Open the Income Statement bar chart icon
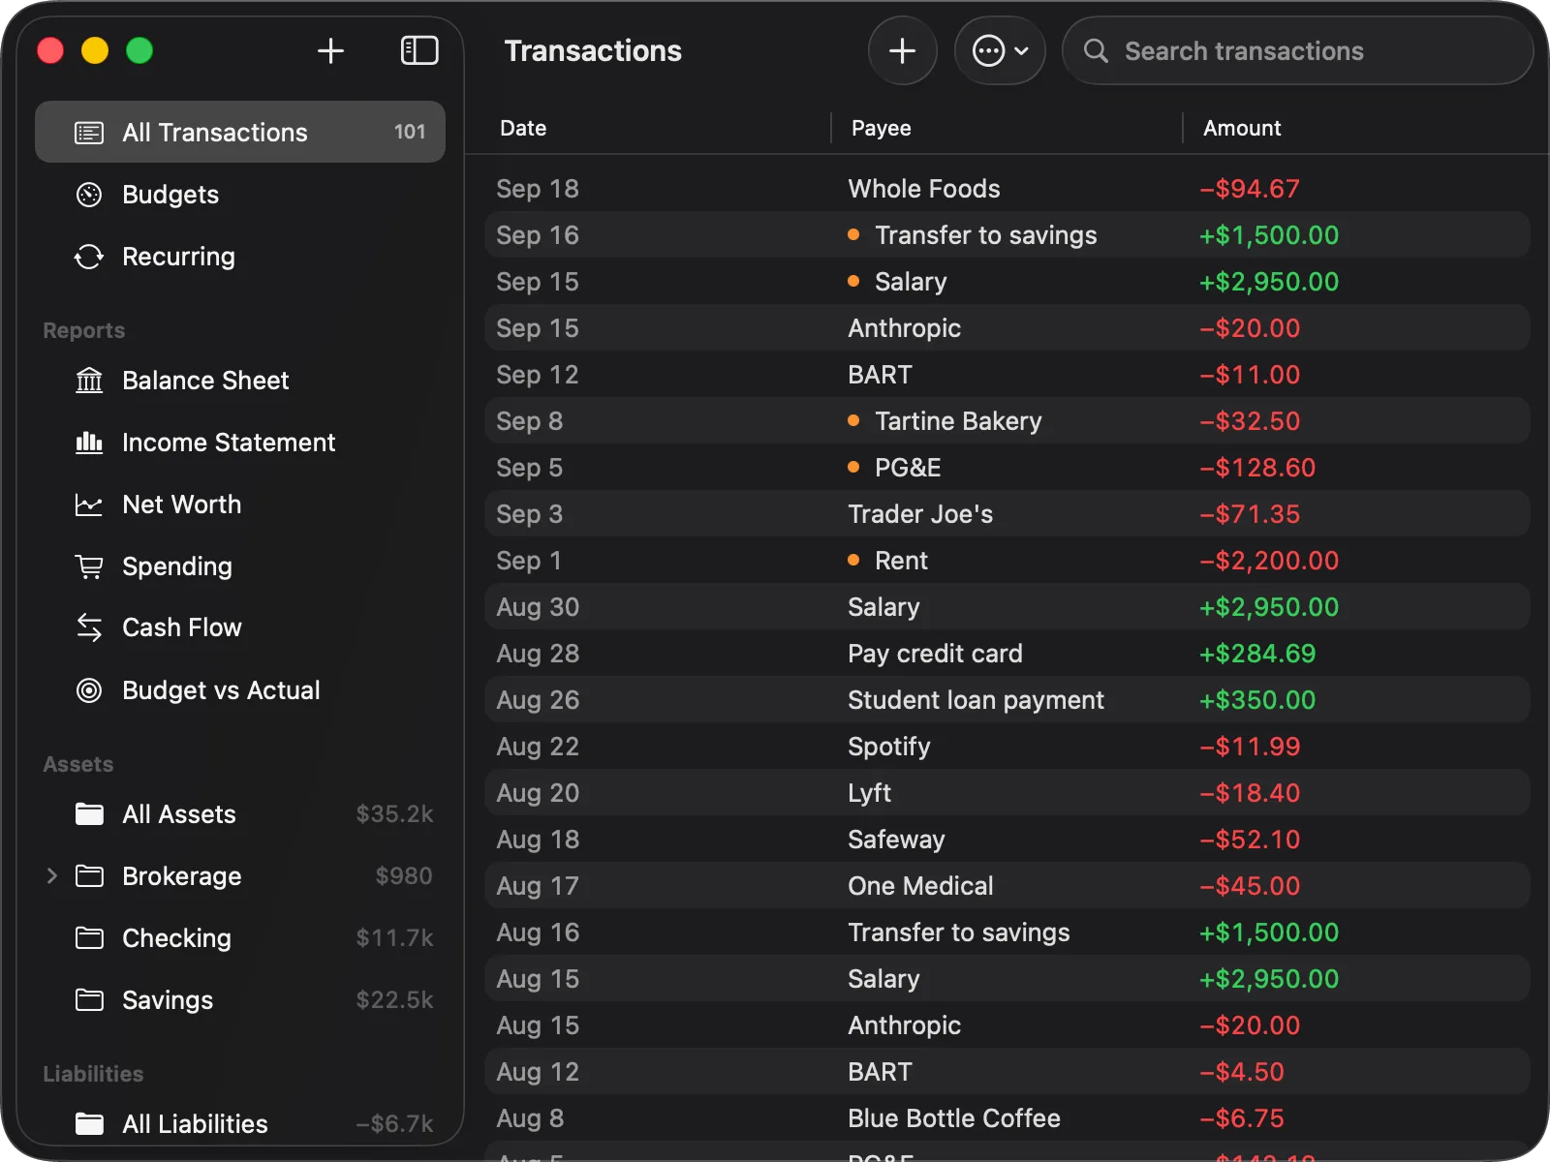This screenshot has height=1162, width=1550. pos(89,443)
